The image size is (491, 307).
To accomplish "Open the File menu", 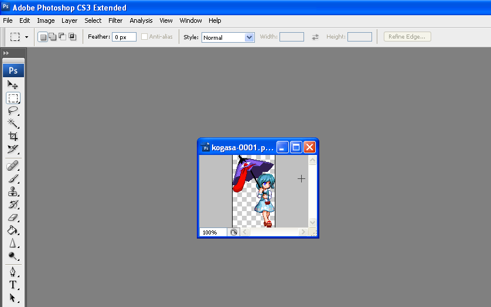I will click(x=8, y=20).
